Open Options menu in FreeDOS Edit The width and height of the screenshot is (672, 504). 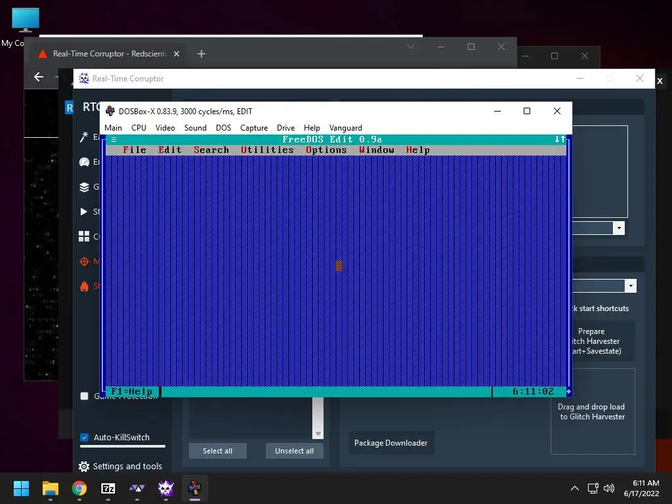click(x=326, y=150)
